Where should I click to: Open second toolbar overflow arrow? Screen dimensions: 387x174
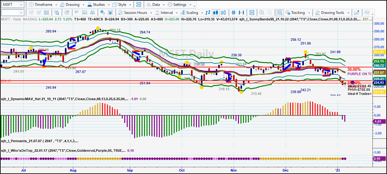coord(373,14)
